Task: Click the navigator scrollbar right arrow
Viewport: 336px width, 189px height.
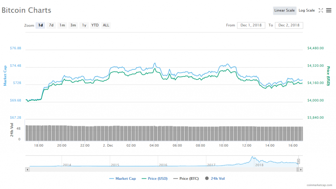Action: click(301, 169)
